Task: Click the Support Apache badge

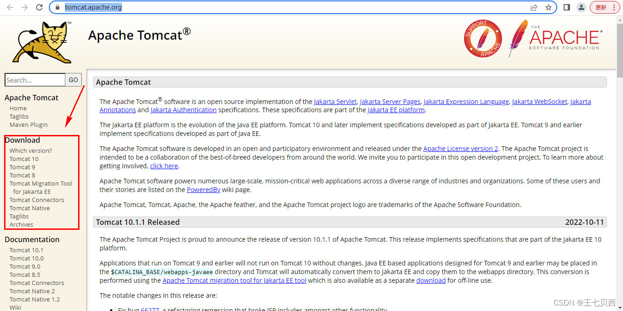Action: tap(483, 39)
